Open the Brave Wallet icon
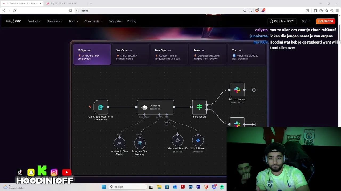 point(321,11)
